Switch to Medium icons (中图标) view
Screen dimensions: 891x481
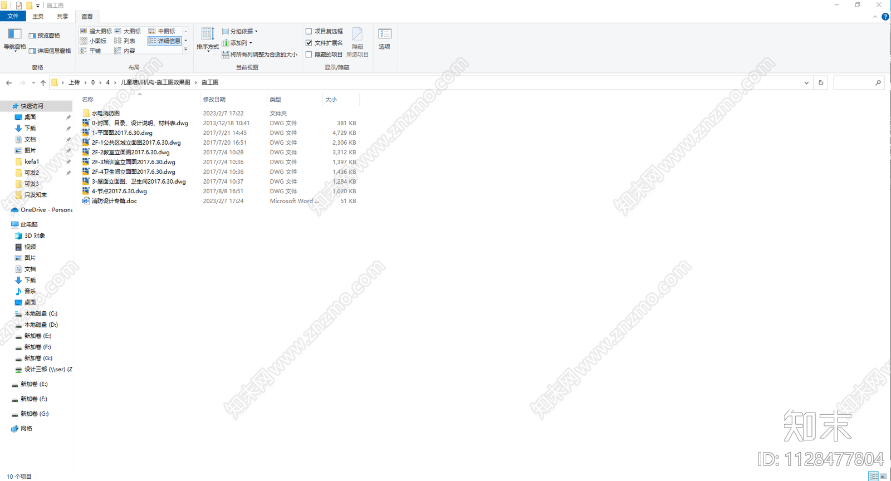click(162, 31)
